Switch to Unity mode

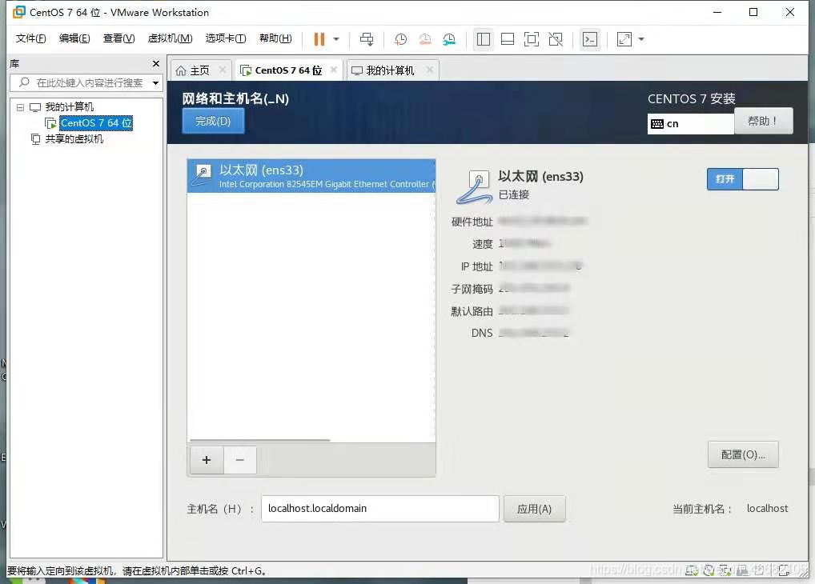[x=555, y=38]
